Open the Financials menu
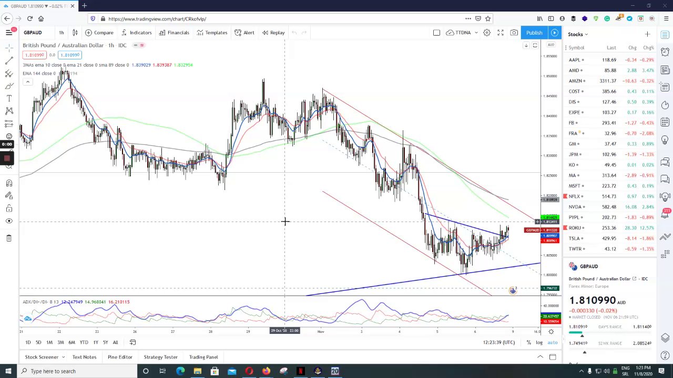Image resolution: width=673 pixels, height=378 pixels. 174,33
